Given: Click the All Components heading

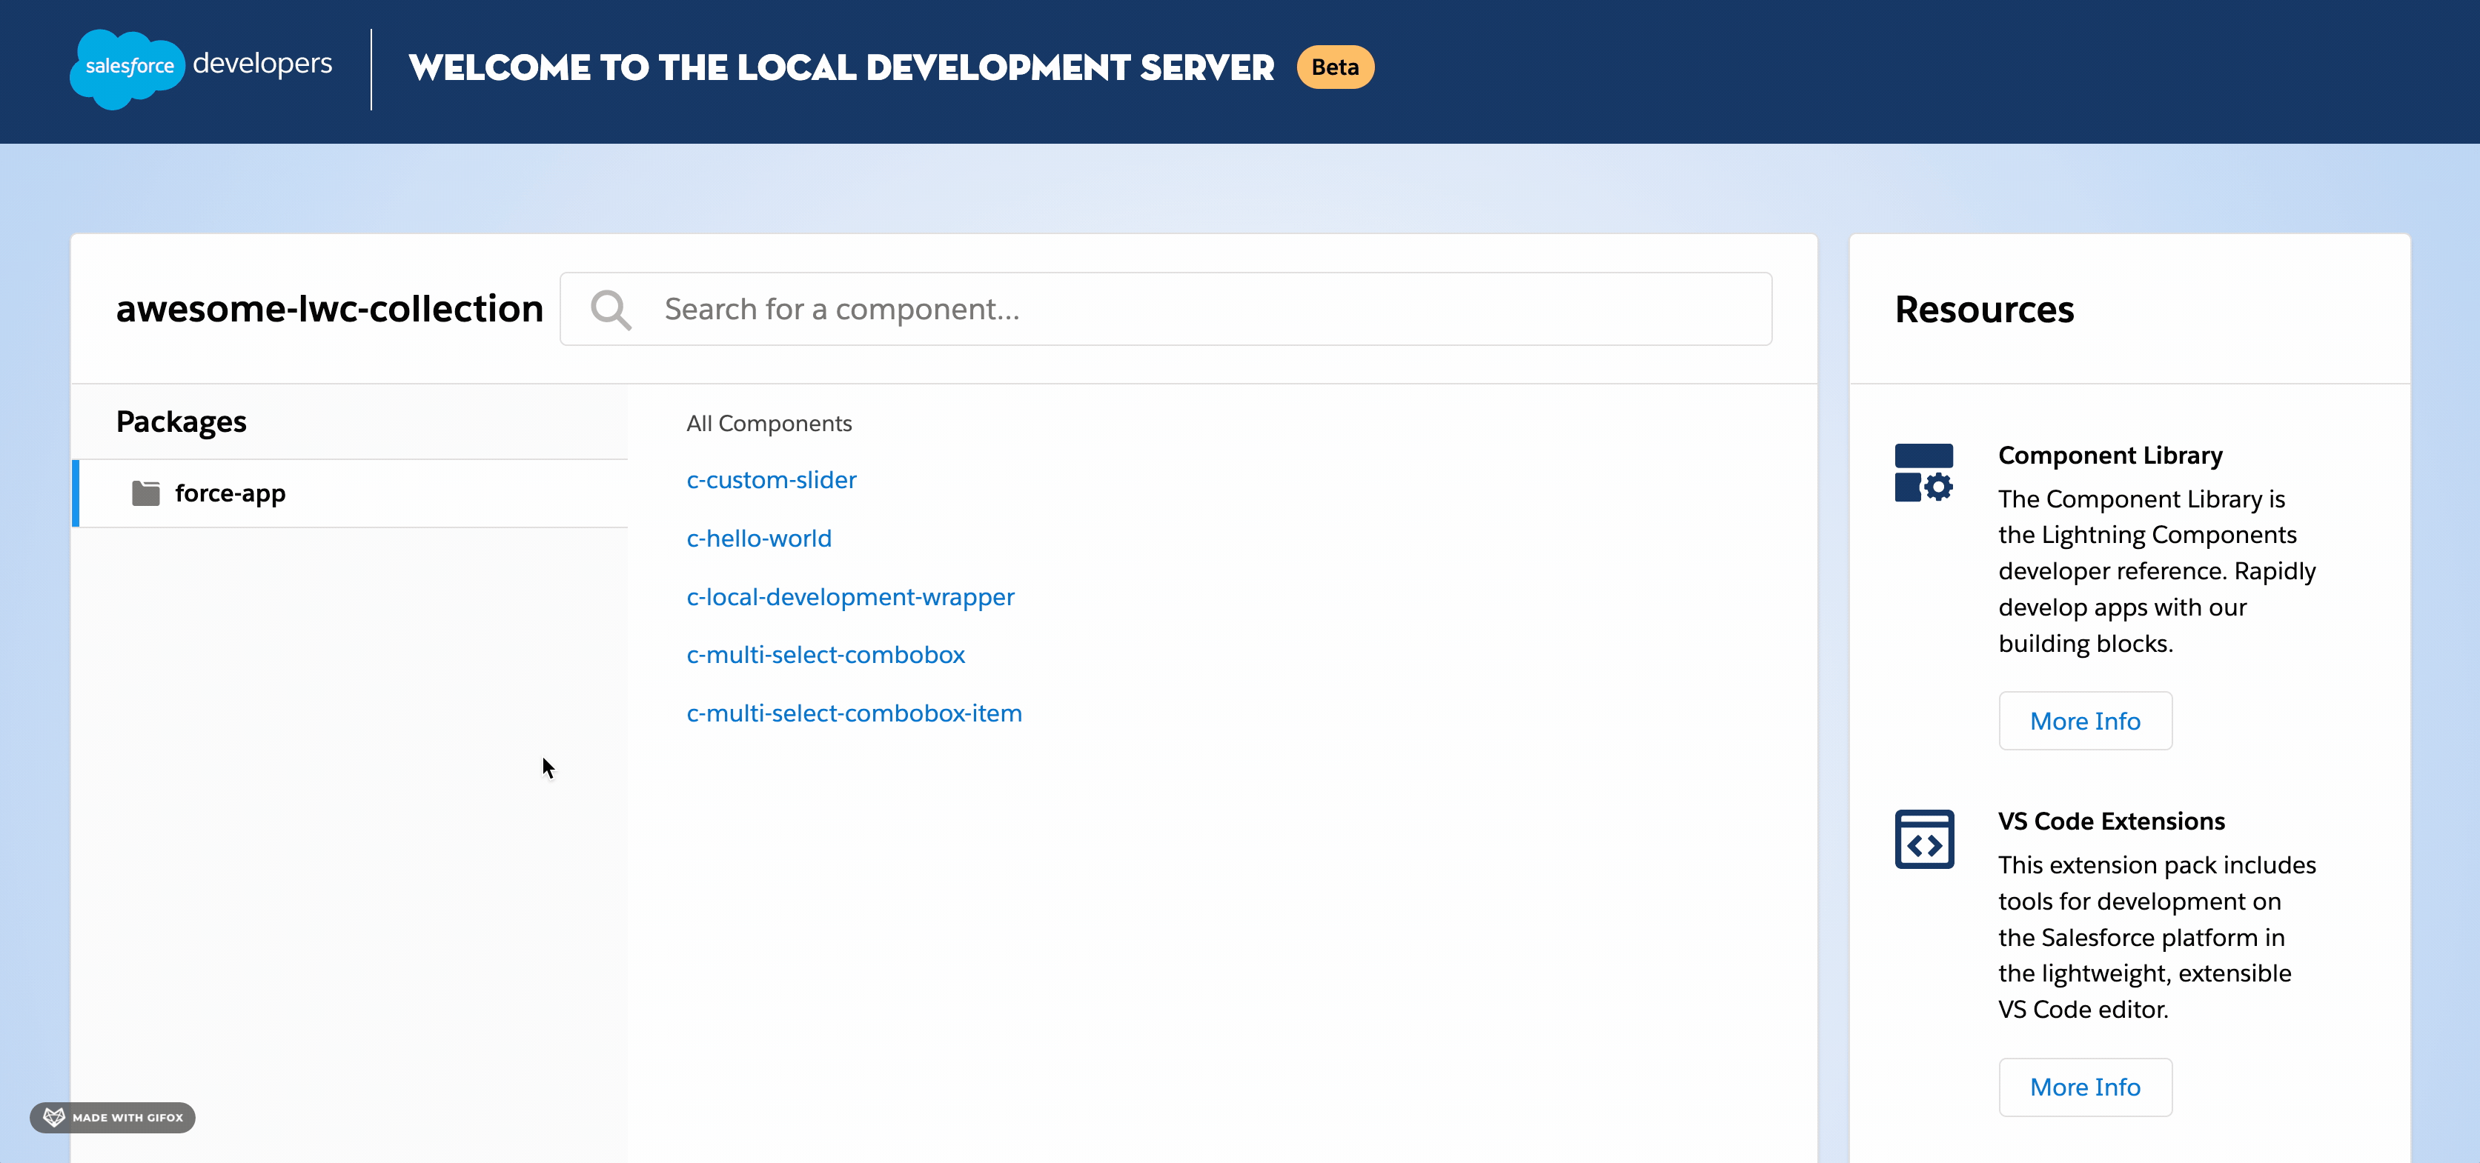Looking at the screenshot, I should (769, 422).
